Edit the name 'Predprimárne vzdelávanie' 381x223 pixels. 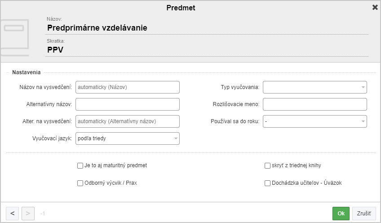point(207,28)
